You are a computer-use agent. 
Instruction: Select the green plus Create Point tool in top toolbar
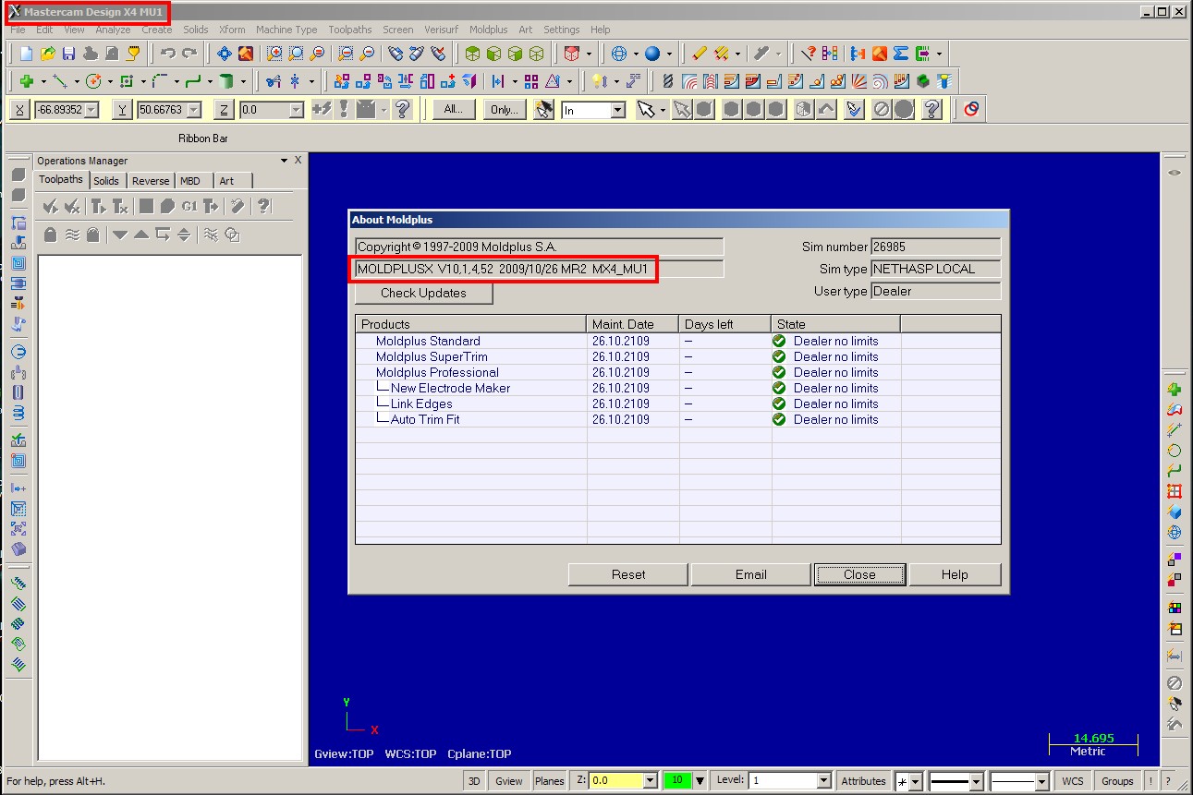click(x=27, y=81)
